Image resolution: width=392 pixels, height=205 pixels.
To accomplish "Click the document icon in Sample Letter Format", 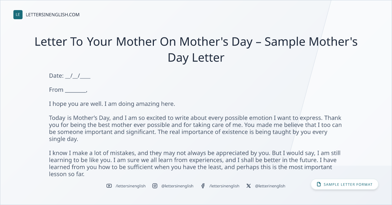I will click(319, 184).
